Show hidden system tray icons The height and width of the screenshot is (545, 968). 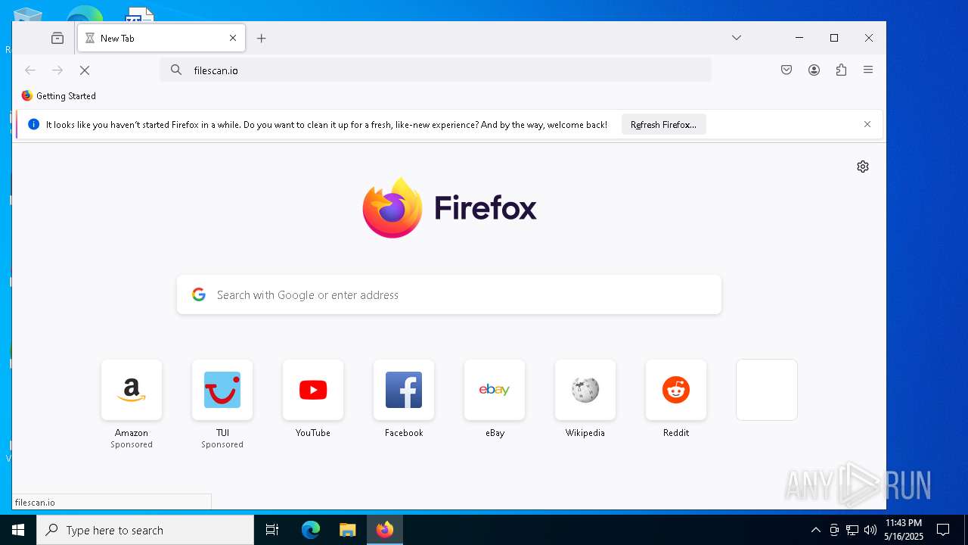pos(815,530)
